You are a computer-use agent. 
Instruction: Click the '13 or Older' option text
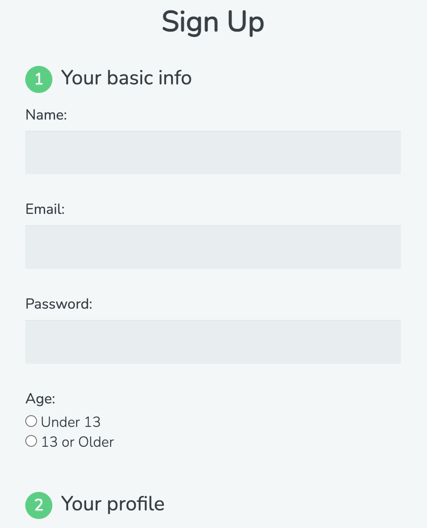tap(77, 442)
